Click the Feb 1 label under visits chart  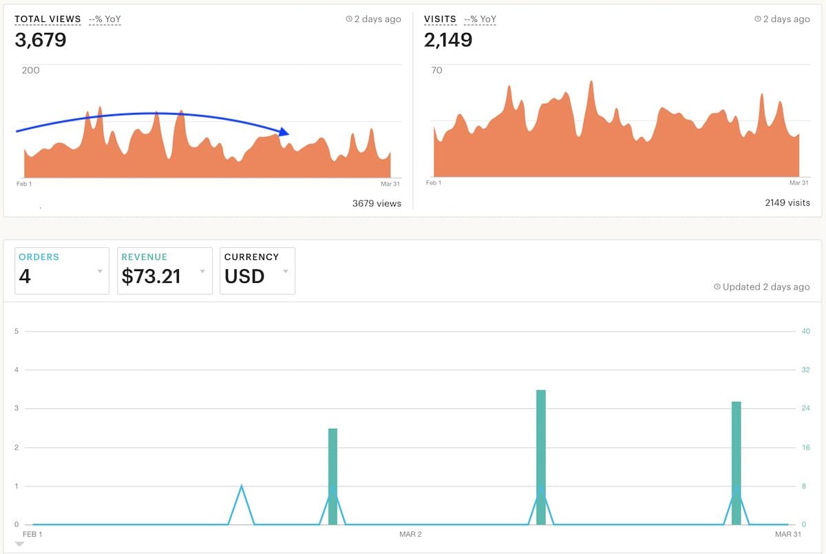434,183
